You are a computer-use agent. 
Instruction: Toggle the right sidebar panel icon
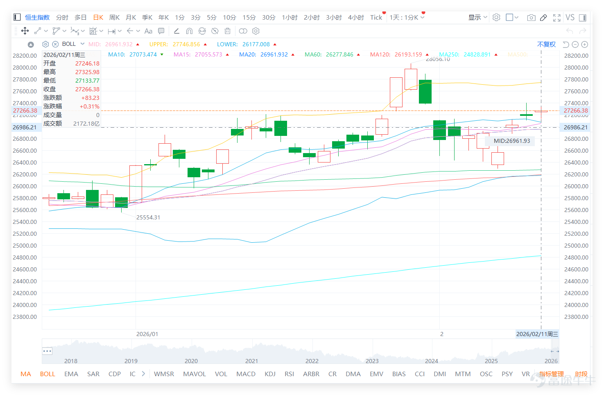pyautogui.click(x=583, y=18)
